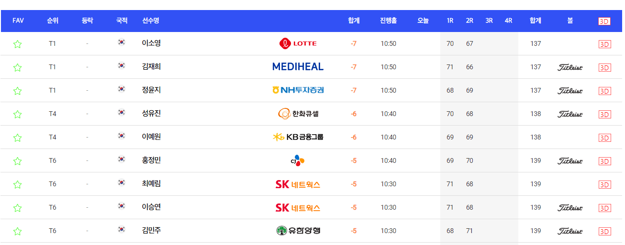Click Titleist ball logo for 홍정민
This screenshot has height=245, width=625.
tap(570, 161)
